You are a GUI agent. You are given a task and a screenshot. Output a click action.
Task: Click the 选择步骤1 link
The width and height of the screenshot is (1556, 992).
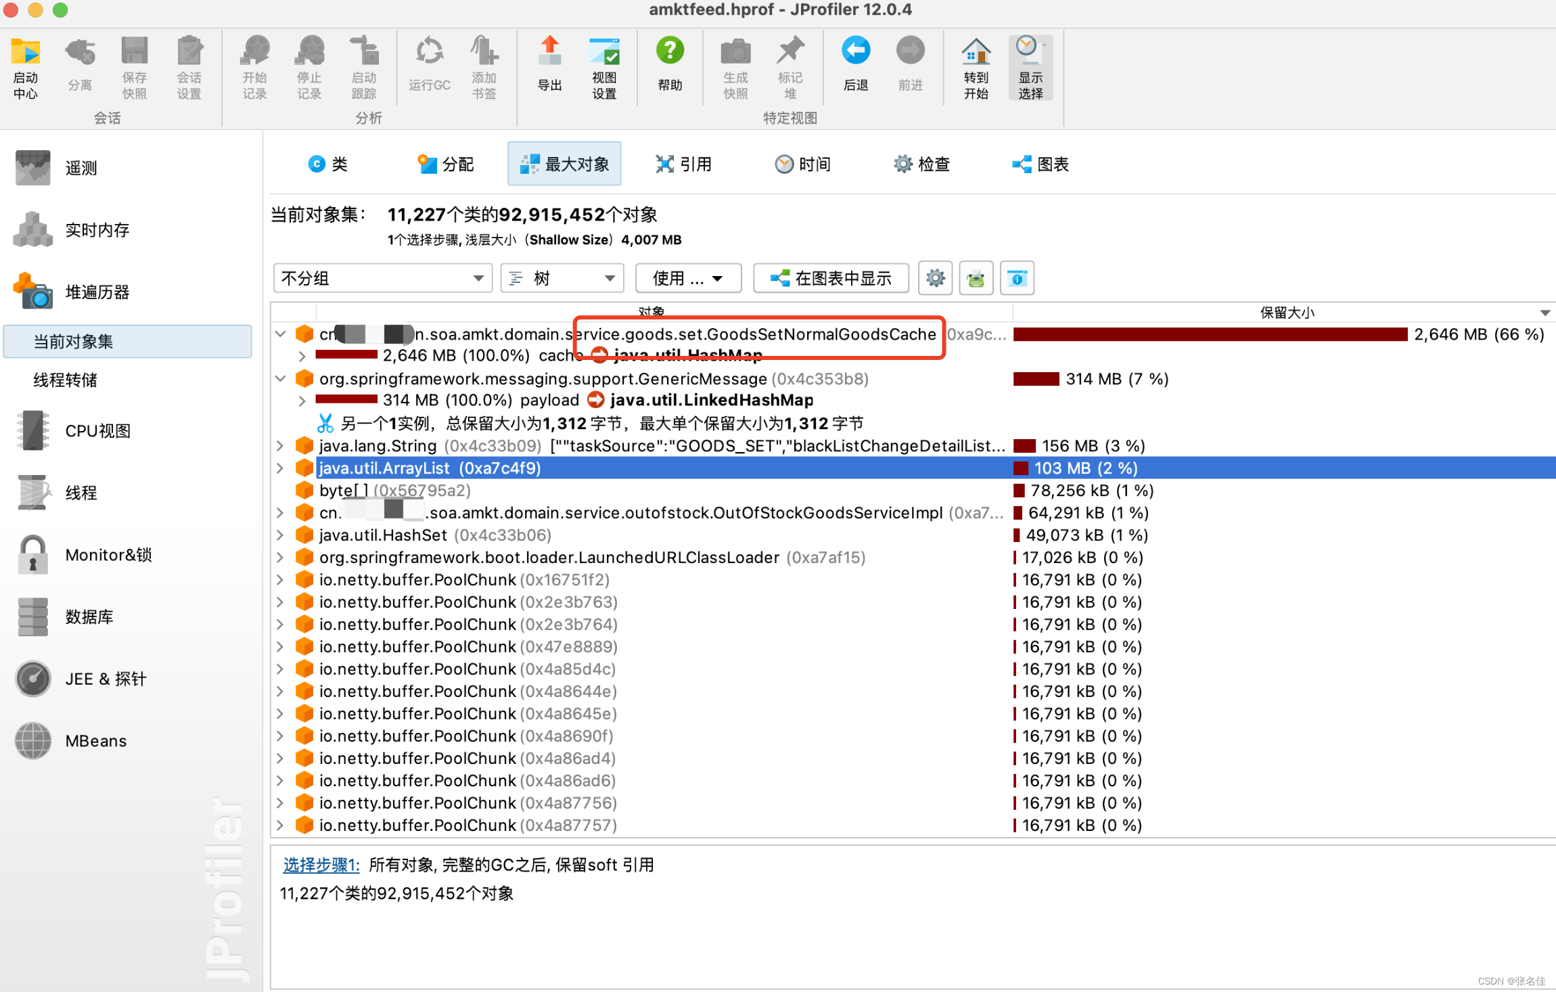(x=321, y=865)
